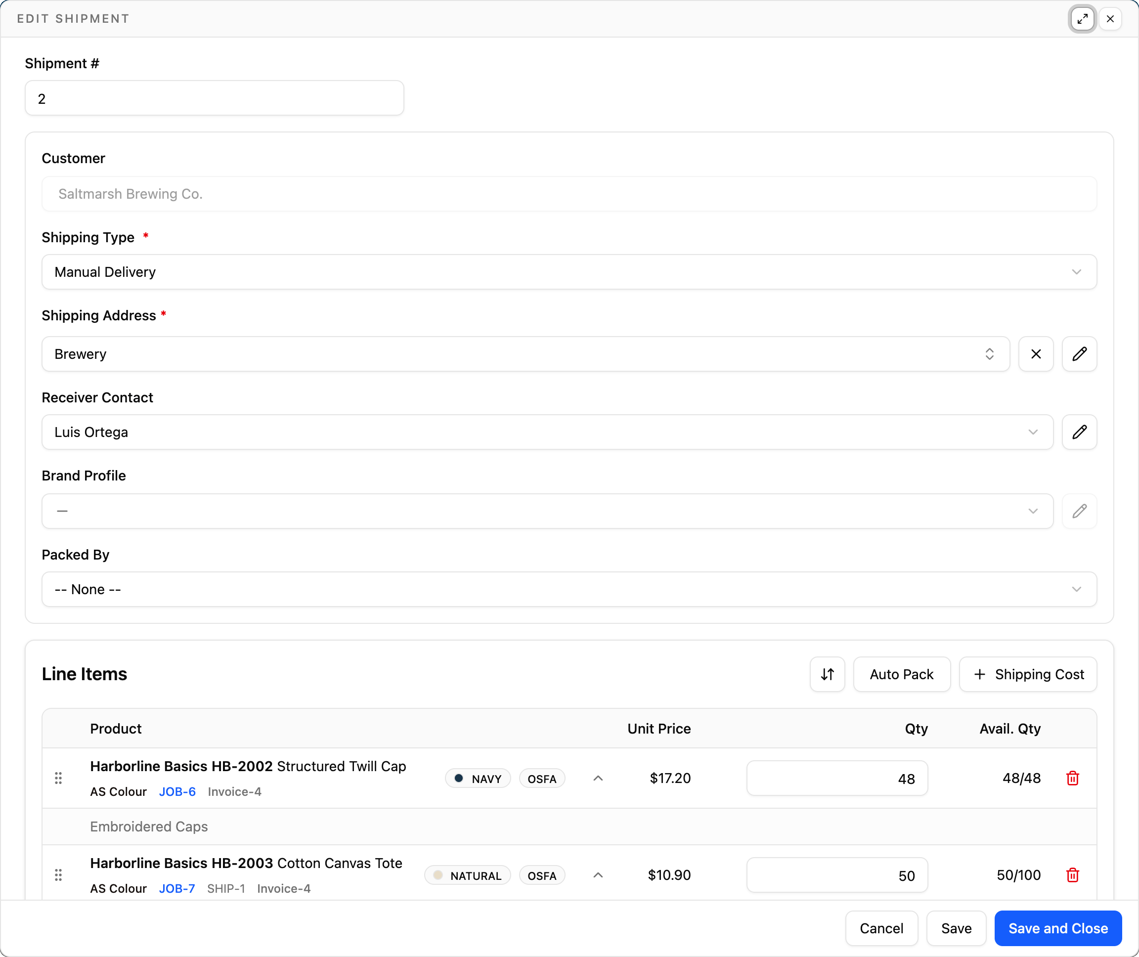
Task: Click the Shipment number input field
Action: tap(215, 98)
